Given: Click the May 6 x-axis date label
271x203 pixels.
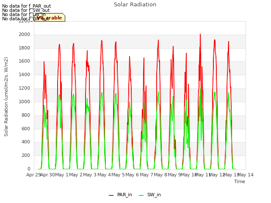Looking at the screenshot, I should (x=132, y=175).
